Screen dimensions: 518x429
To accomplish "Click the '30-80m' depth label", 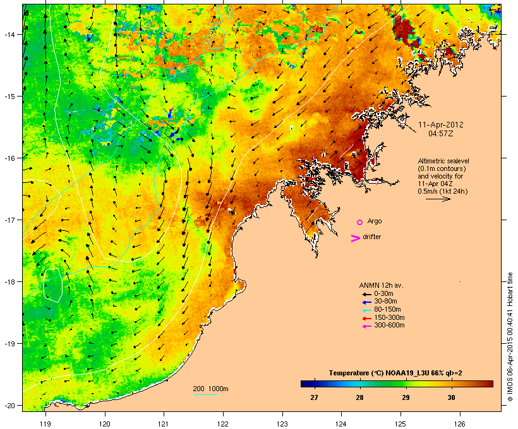I will 385,302.
